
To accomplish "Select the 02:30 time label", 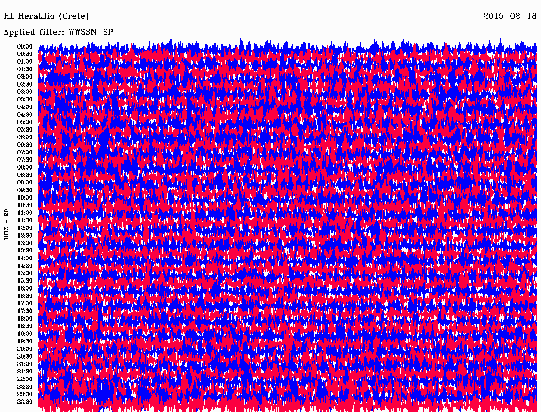I will [24, 84].
